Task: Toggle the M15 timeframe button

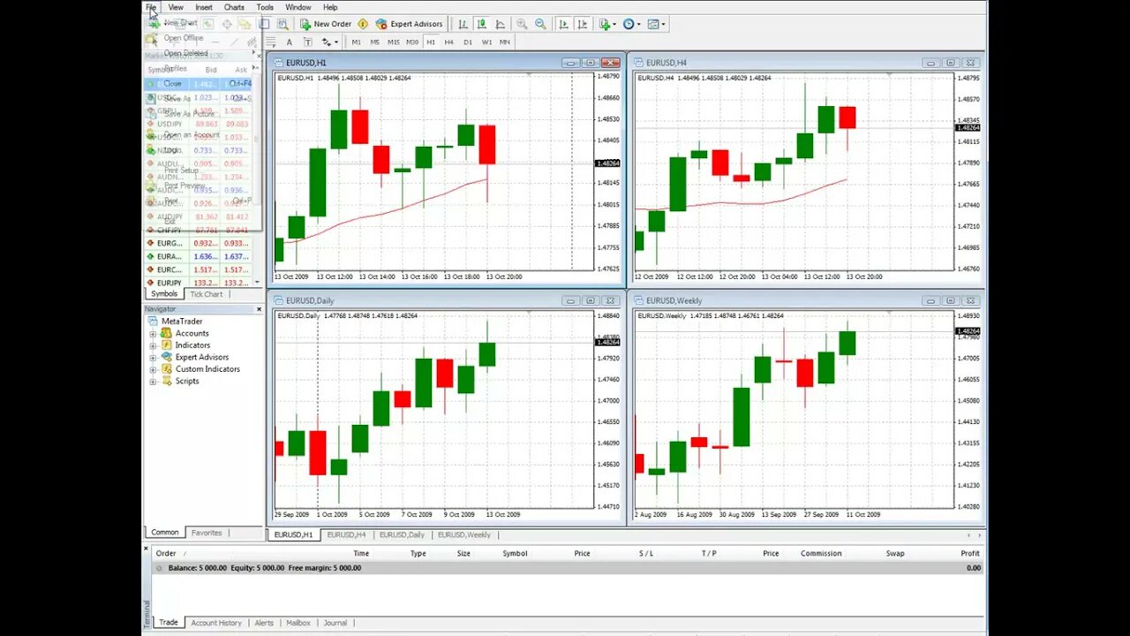Action: pos(393,42)
